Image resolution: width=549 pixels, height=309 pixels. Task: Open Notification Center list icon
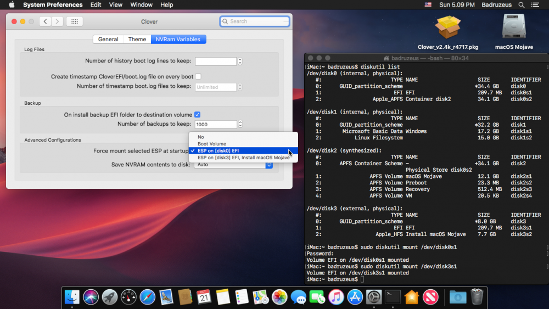[535, 5]
